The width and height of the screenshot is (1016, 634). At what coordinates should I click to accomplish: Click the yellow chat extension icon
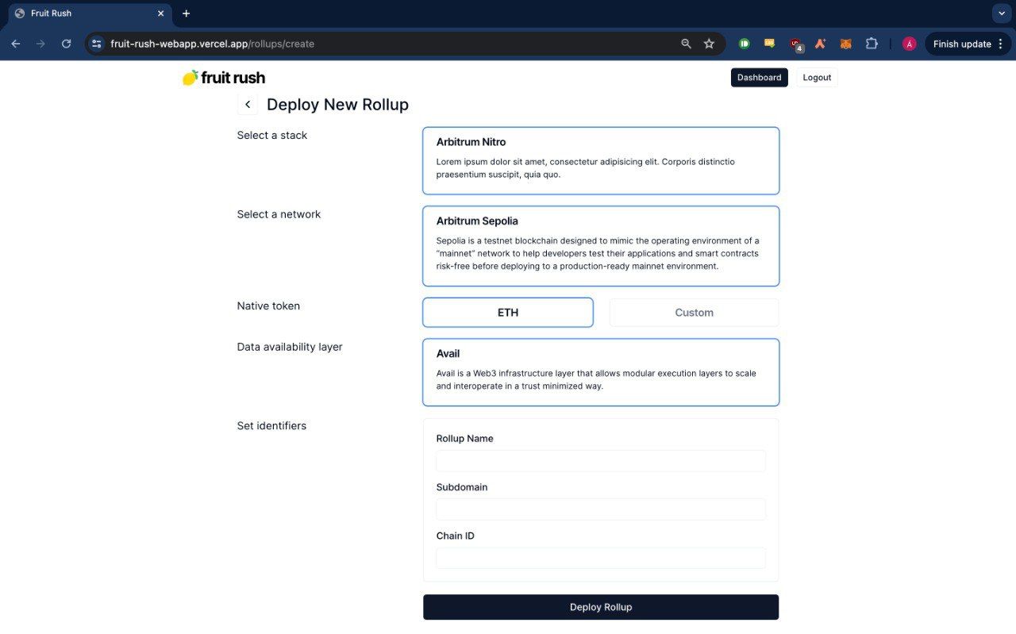(769, 44)
